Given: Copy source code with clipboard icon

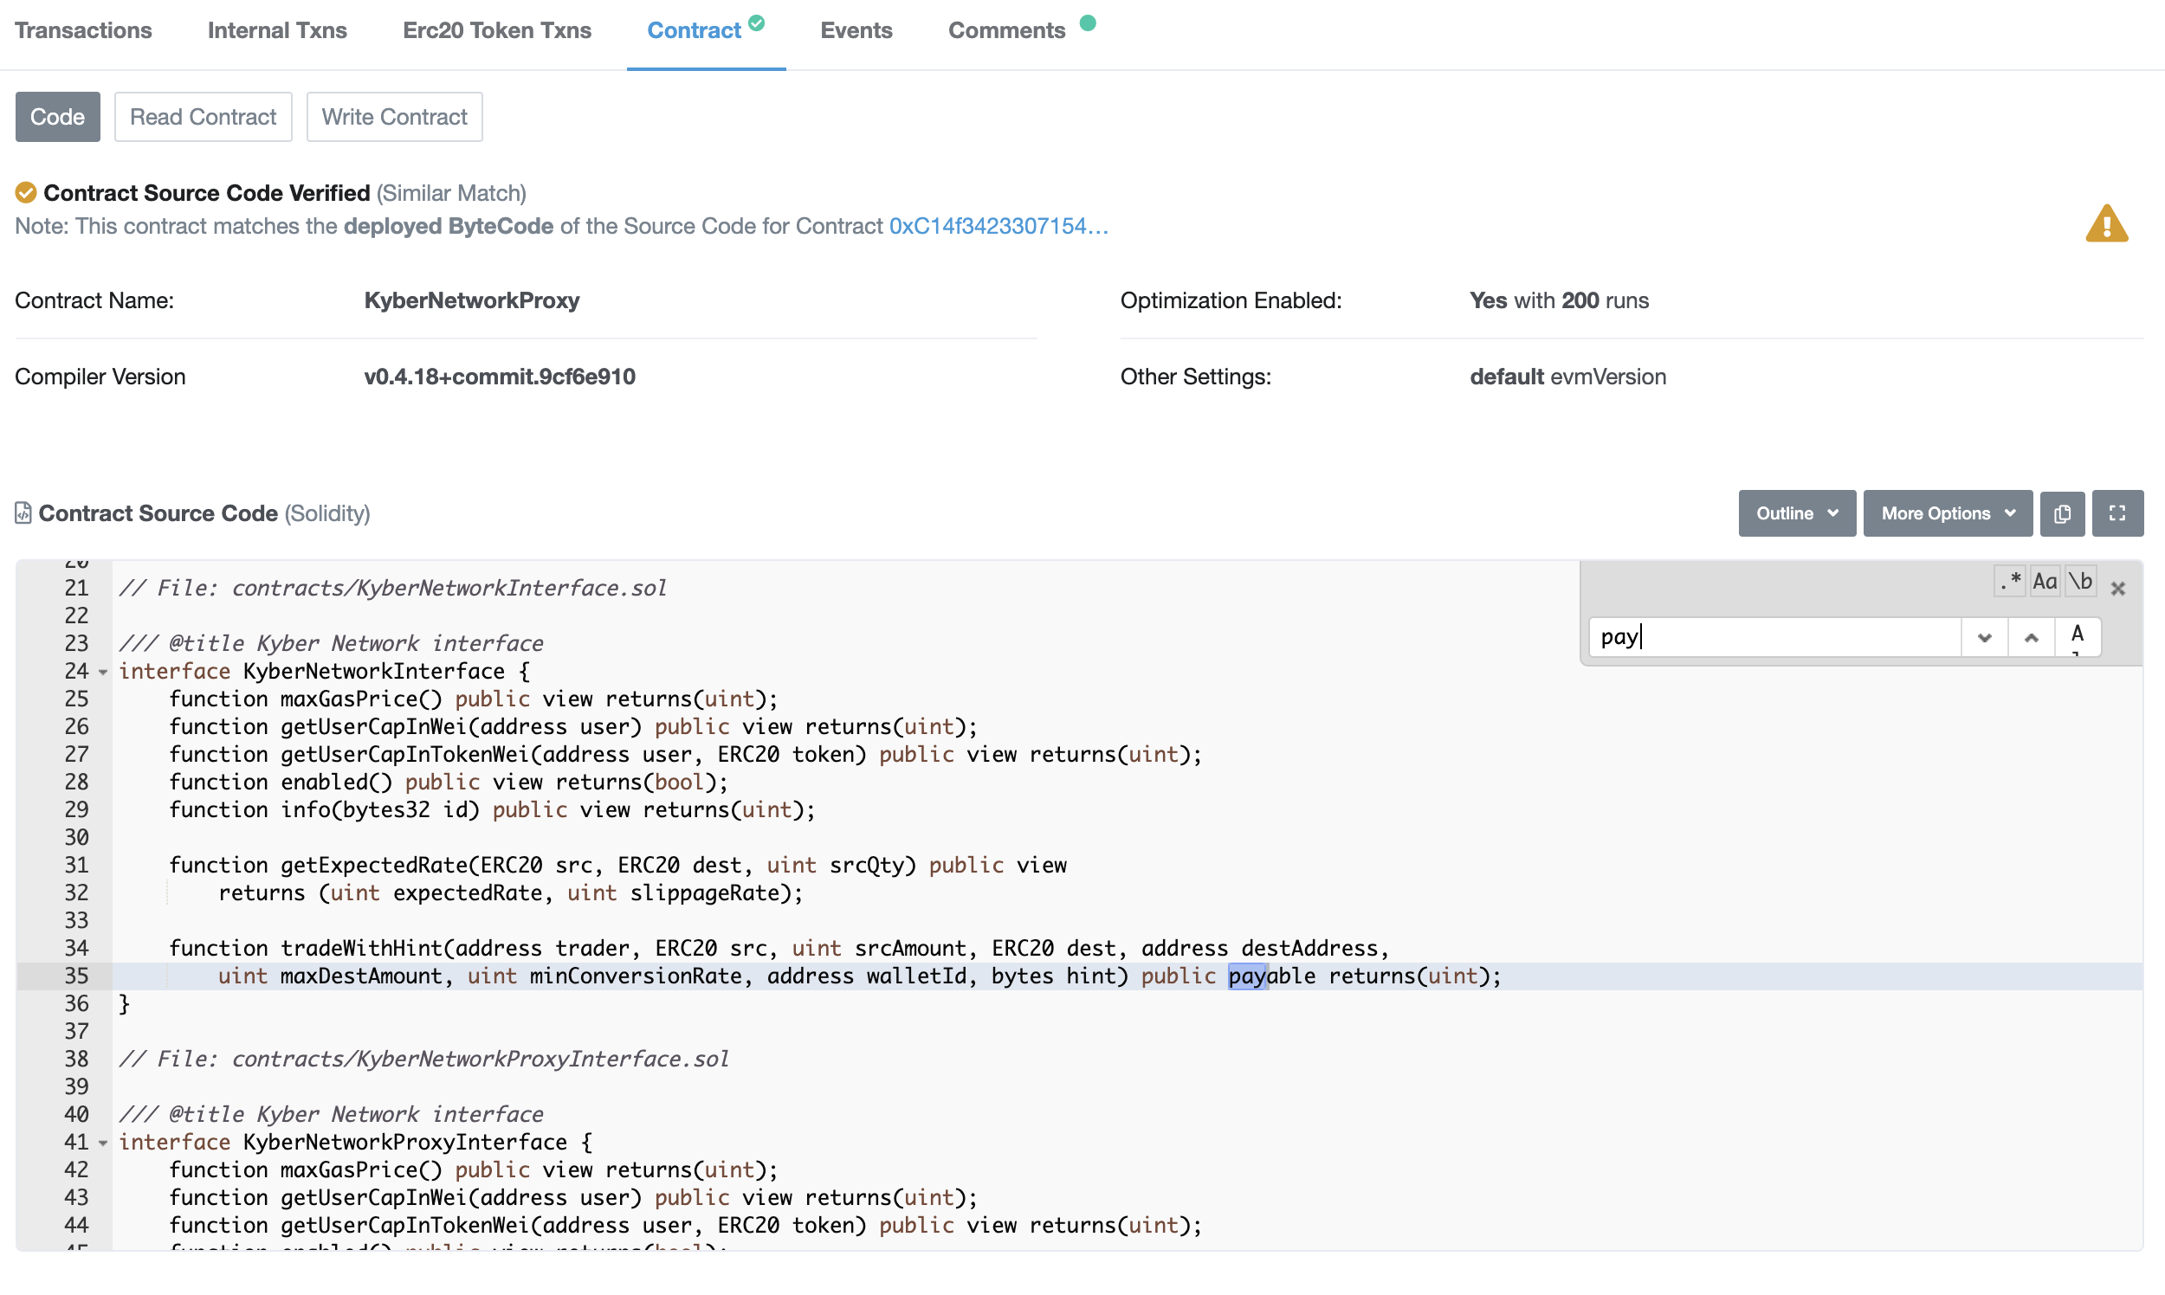Looking at the screenshot, I should coord(2062,513).
